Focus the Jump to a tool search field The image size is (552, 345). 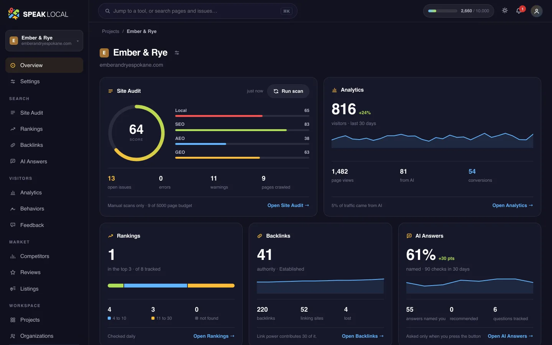[198, 11]
